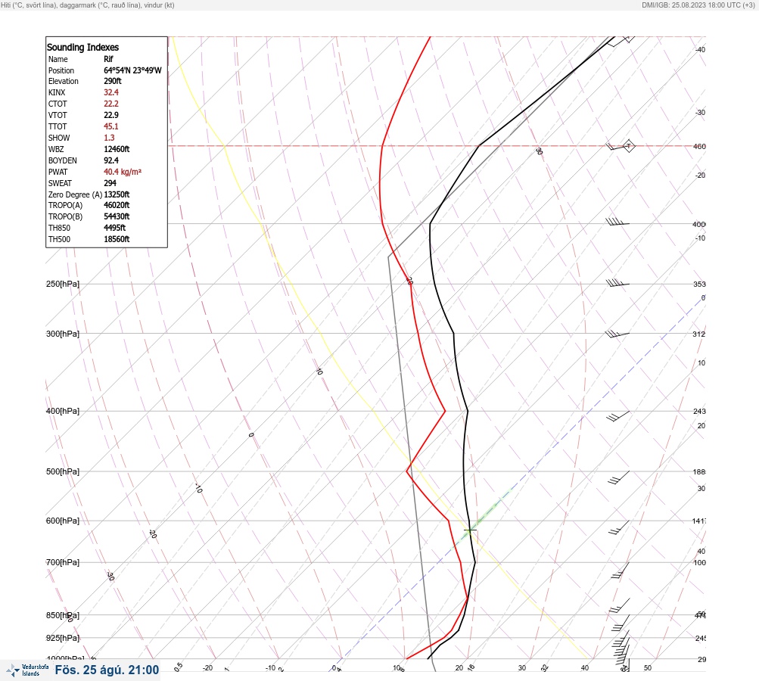
Task: Click the TH500 value 18560ft
Action: tap(117, 240)
